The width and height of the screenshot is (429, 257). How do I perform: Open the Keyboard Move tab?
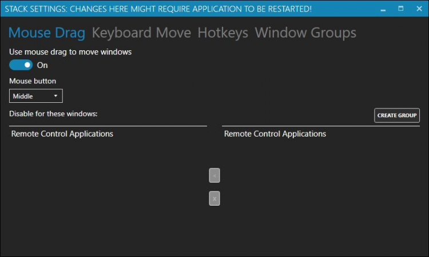click(x=141, y=33)
